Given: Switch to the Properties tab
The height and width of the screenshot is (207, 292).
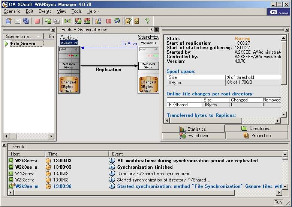Looking at the screenshot, I should [257, 136].
